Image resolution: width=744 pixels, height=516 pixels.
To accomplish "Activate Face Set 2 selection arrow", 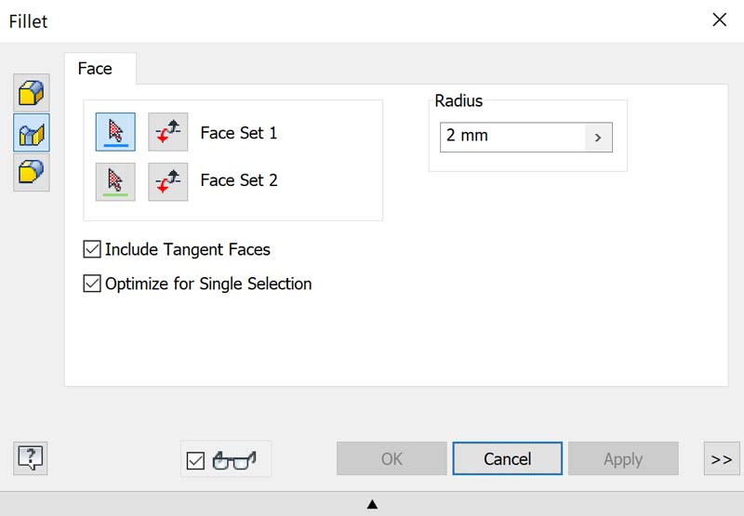I will coord(115,181).
